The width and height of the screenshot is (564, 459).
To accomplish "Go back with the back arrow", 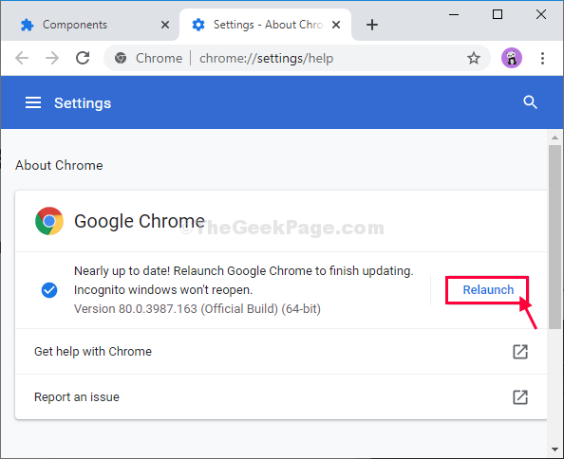I will pyautogui.click(x=22, y=58).
